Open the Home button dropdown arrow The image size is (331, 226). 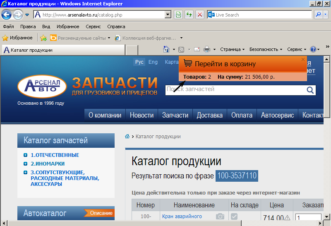tap(174, 49)
